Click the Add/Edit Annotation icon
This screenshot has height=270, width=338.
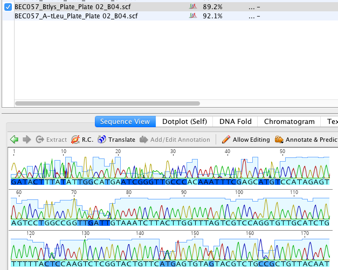point(144,140)
